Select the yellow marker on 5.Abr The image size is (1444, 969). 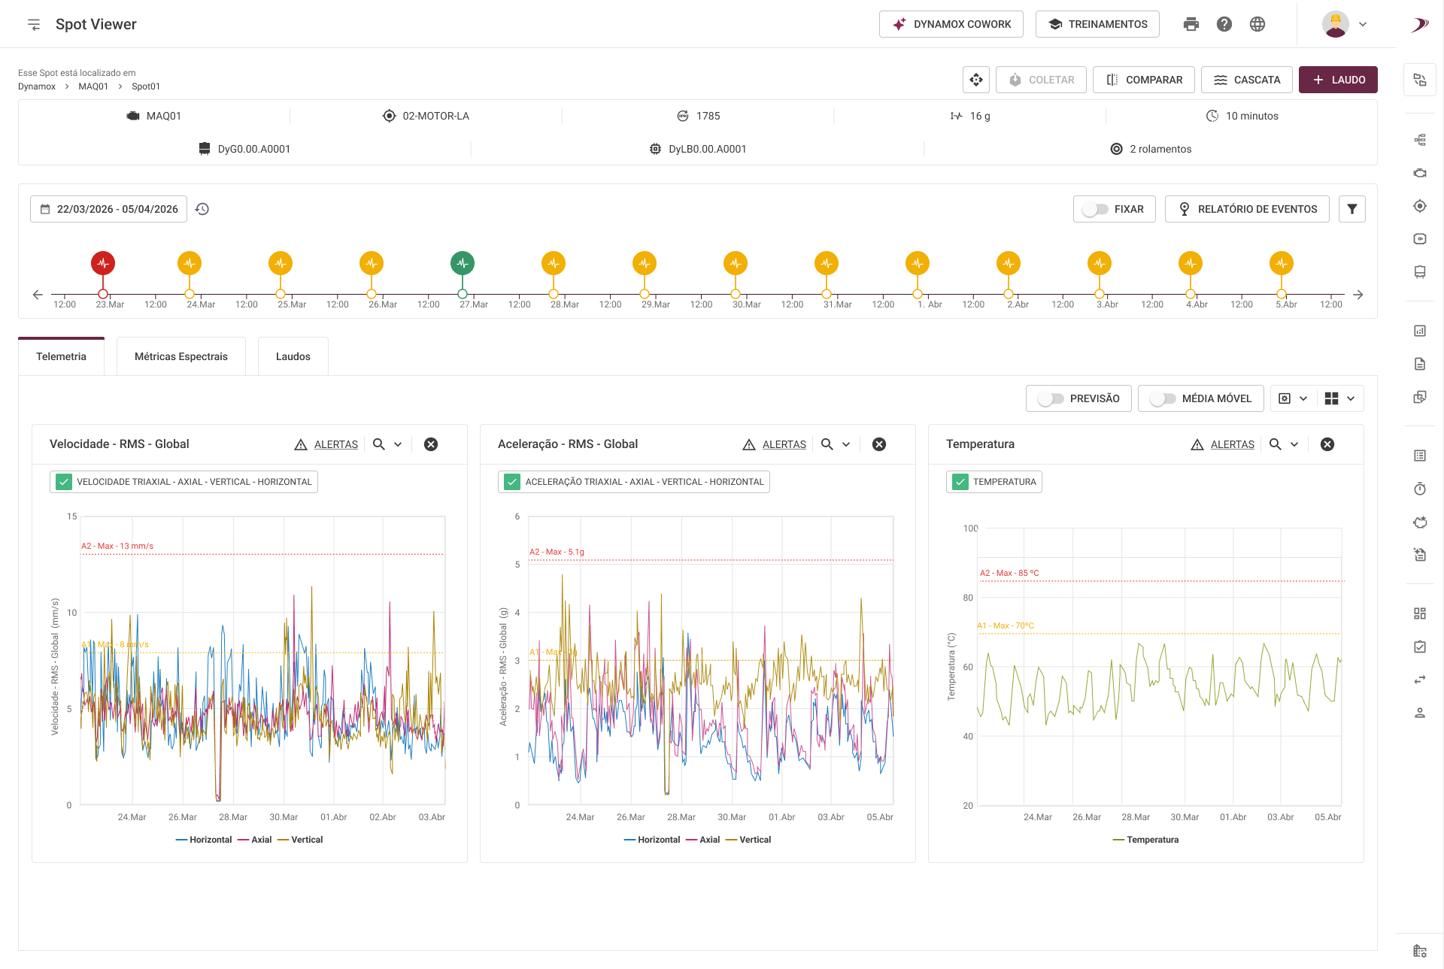(x=1282, y=263)
